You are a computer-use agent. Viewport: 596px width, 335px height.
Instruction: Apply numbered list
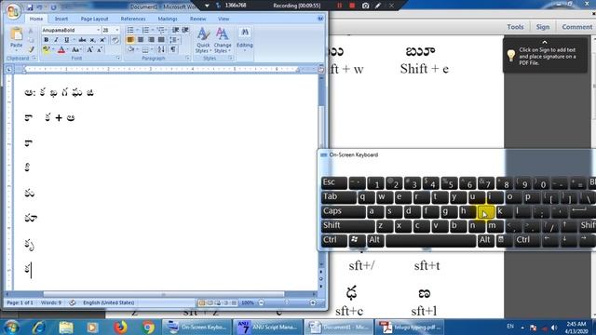coord(145,30)
